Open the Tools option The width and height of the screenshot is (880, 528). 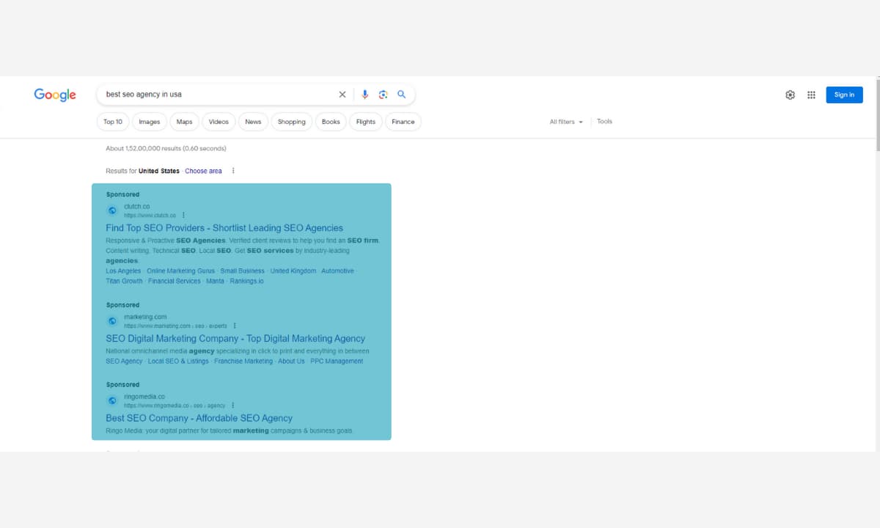pos(604,122)
